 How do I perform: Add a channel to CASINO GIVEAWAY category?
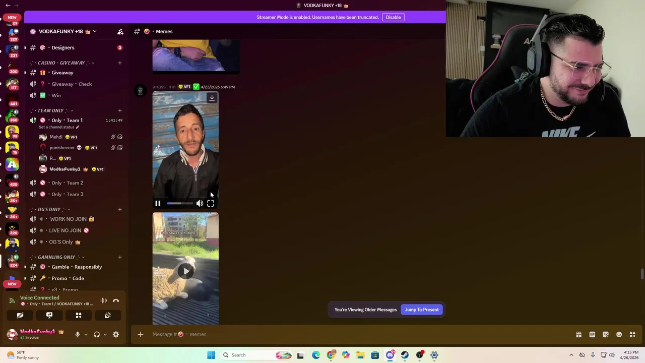[120, 63]
